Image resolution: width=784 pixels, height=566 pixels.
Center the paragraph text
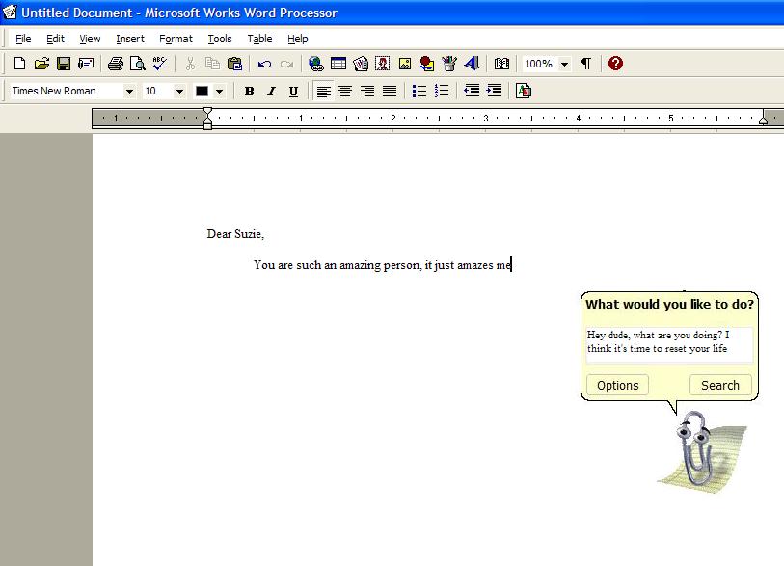(x=345, y=91)
